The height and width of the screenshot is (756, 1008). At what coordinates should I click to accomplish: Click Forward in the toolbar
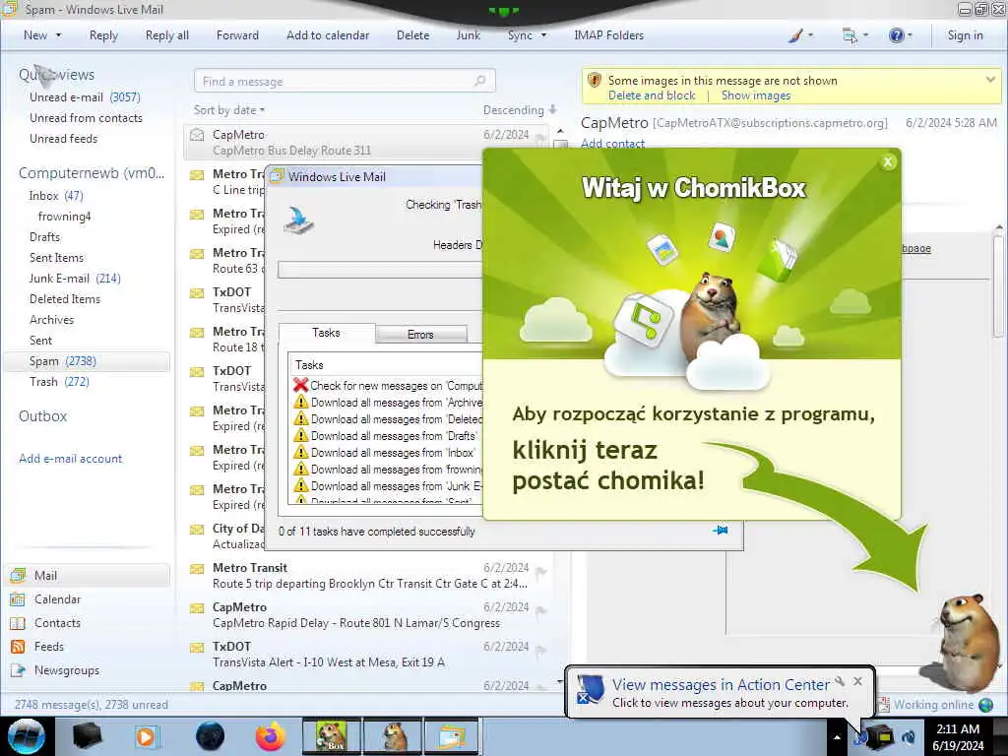(x=237, y=35)
